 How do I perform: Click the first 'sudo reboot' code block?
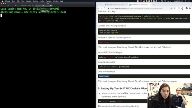144,42
